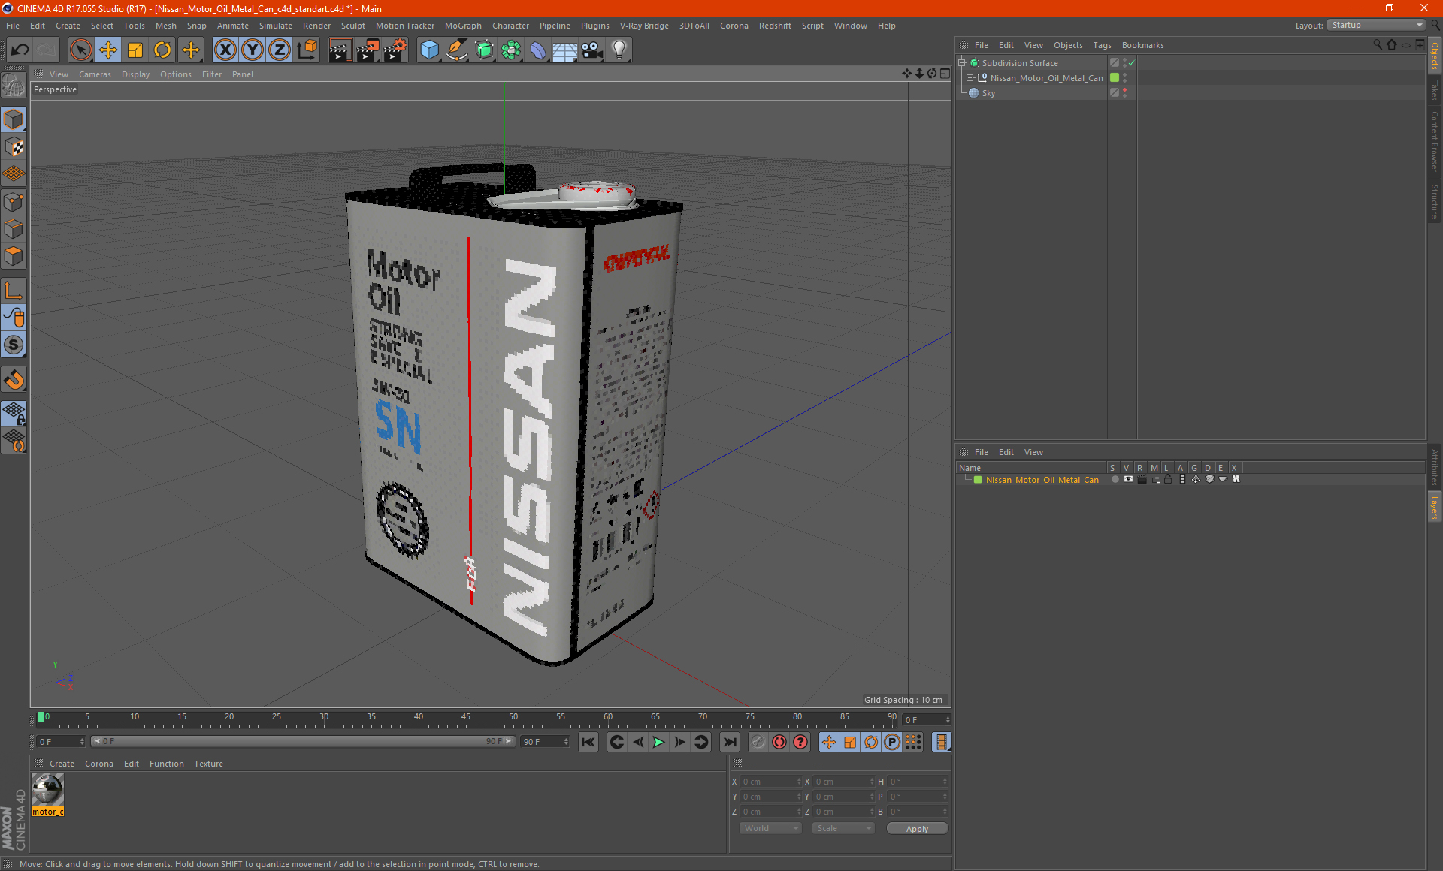Add a Light object
Viewport: 1443px width, 871px height.
coord(619,50)
